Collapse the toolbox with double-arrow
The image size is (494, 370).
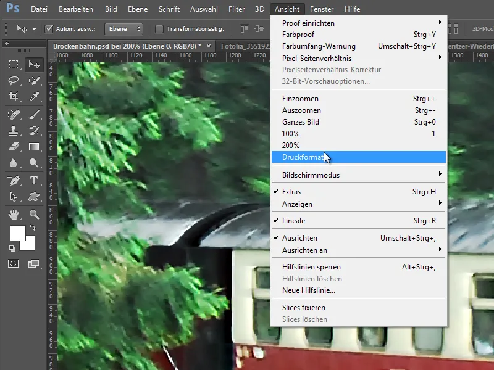(7, 44)
